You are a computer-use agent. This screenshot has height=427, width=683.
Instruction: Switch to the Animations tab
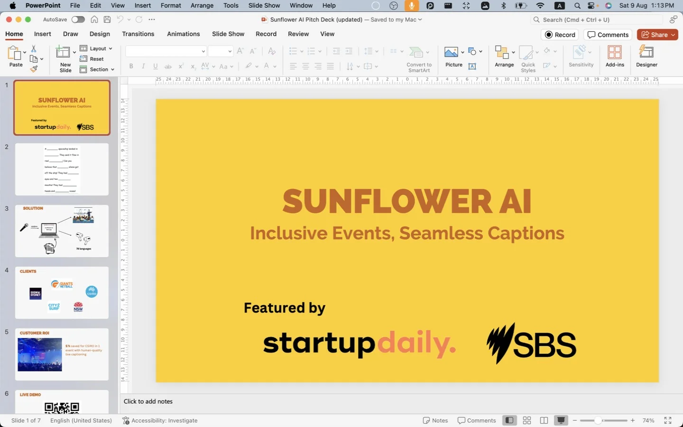coord(184,34)
